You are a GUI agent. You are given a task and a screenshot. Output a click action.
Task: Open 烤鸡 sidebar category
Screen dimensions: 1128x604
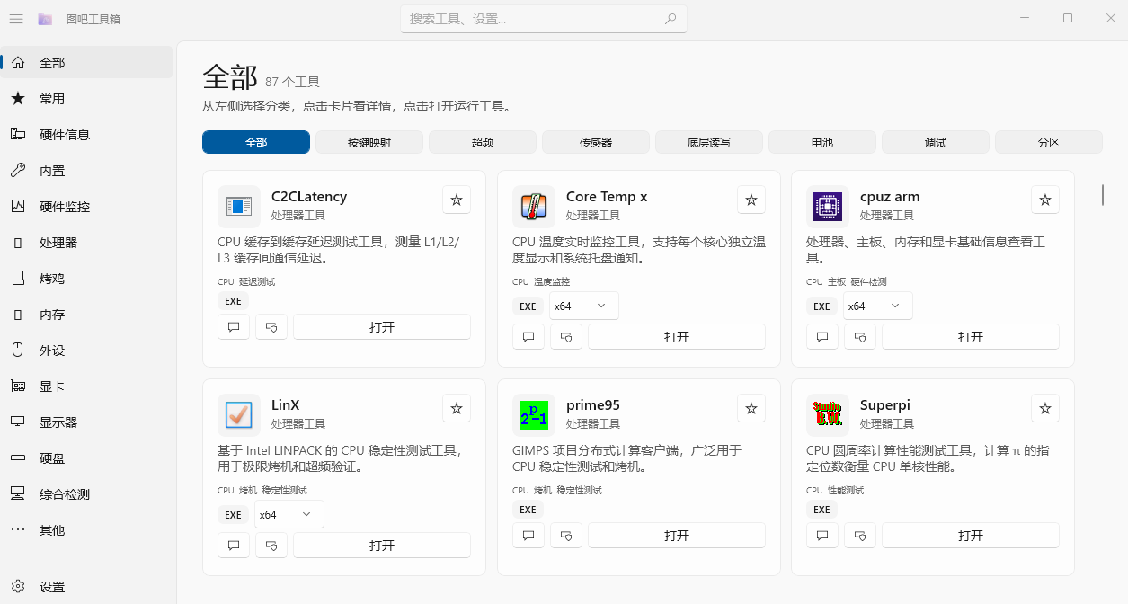coord(86,279)
